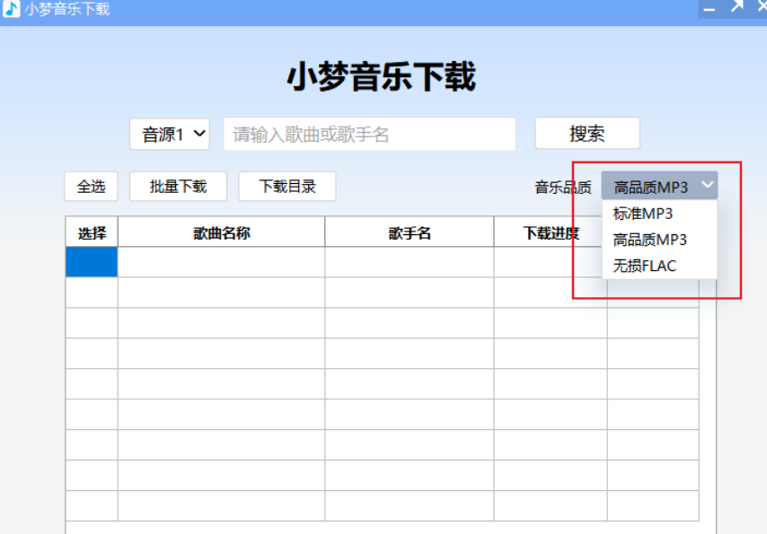Viewport: 767px width, 534px height.
Task: Click the music note icon in title bar
Action: click(9, 9)
